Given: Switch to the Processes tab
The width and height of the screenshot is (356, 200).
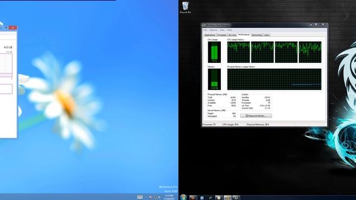Looking at the screenshot, I should [222, 35].
